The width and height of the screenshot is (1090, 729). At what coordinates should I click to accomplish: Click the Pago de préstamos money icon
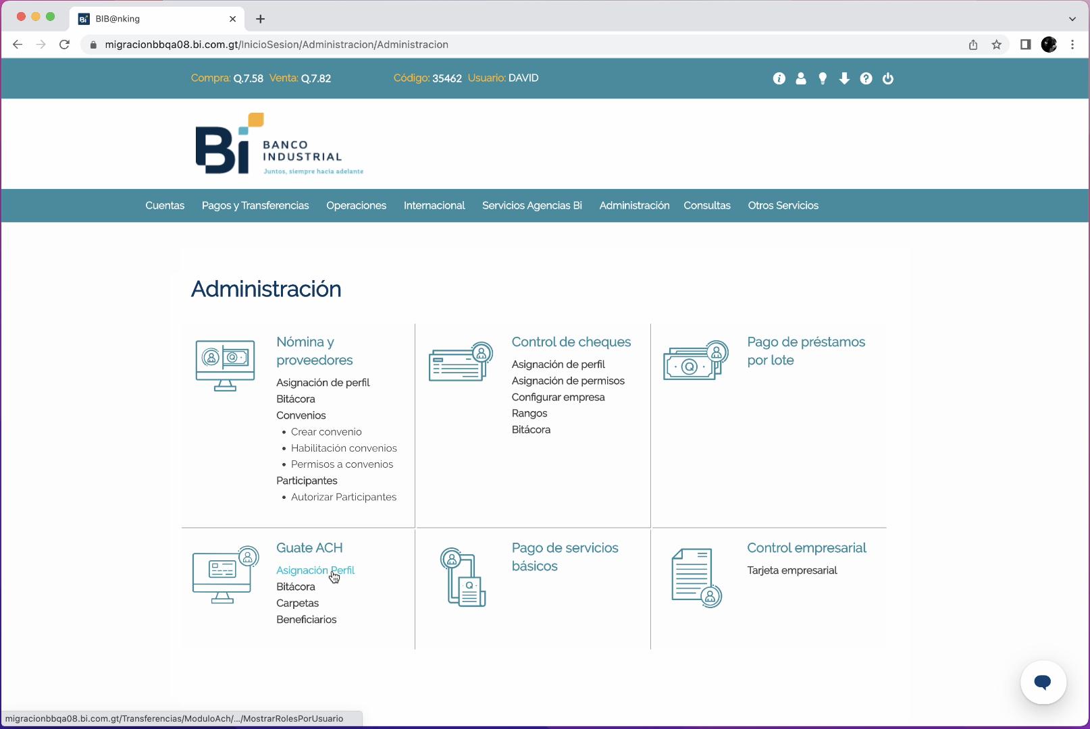[696, 361]
